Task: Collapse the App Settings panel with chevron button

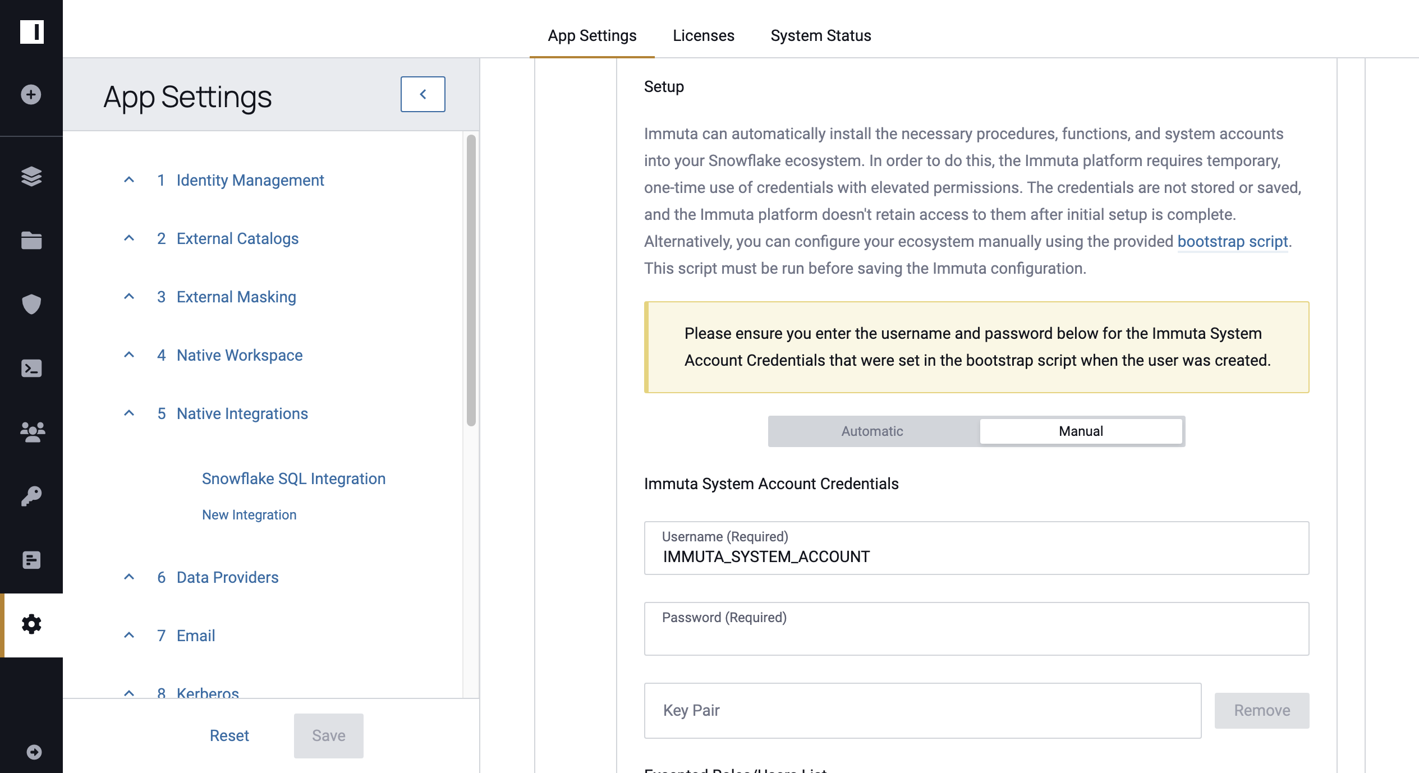Action: pos(423,94)
